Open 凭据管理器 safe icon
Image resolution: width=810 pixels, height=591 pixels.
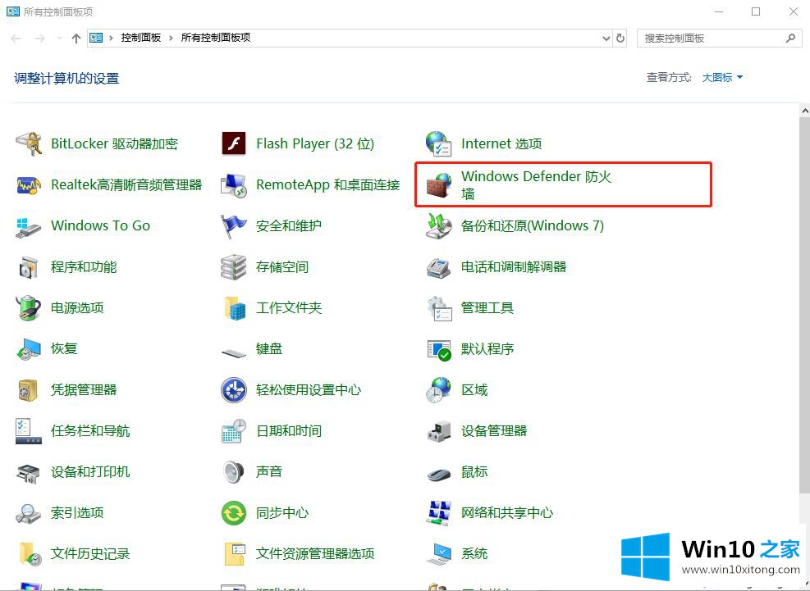[29, 390]
